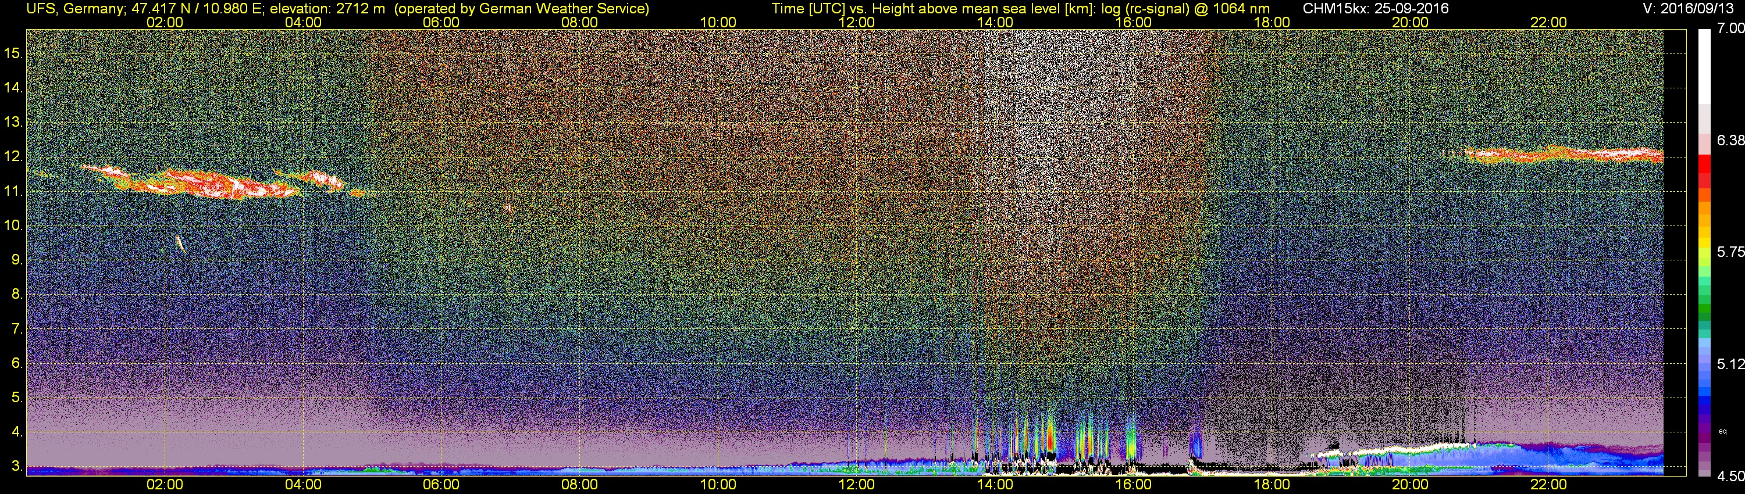Viewport: 1745px width, 494px height.
Task: Click the 02:00 label on bottom time axis
Action: point(165,485)
